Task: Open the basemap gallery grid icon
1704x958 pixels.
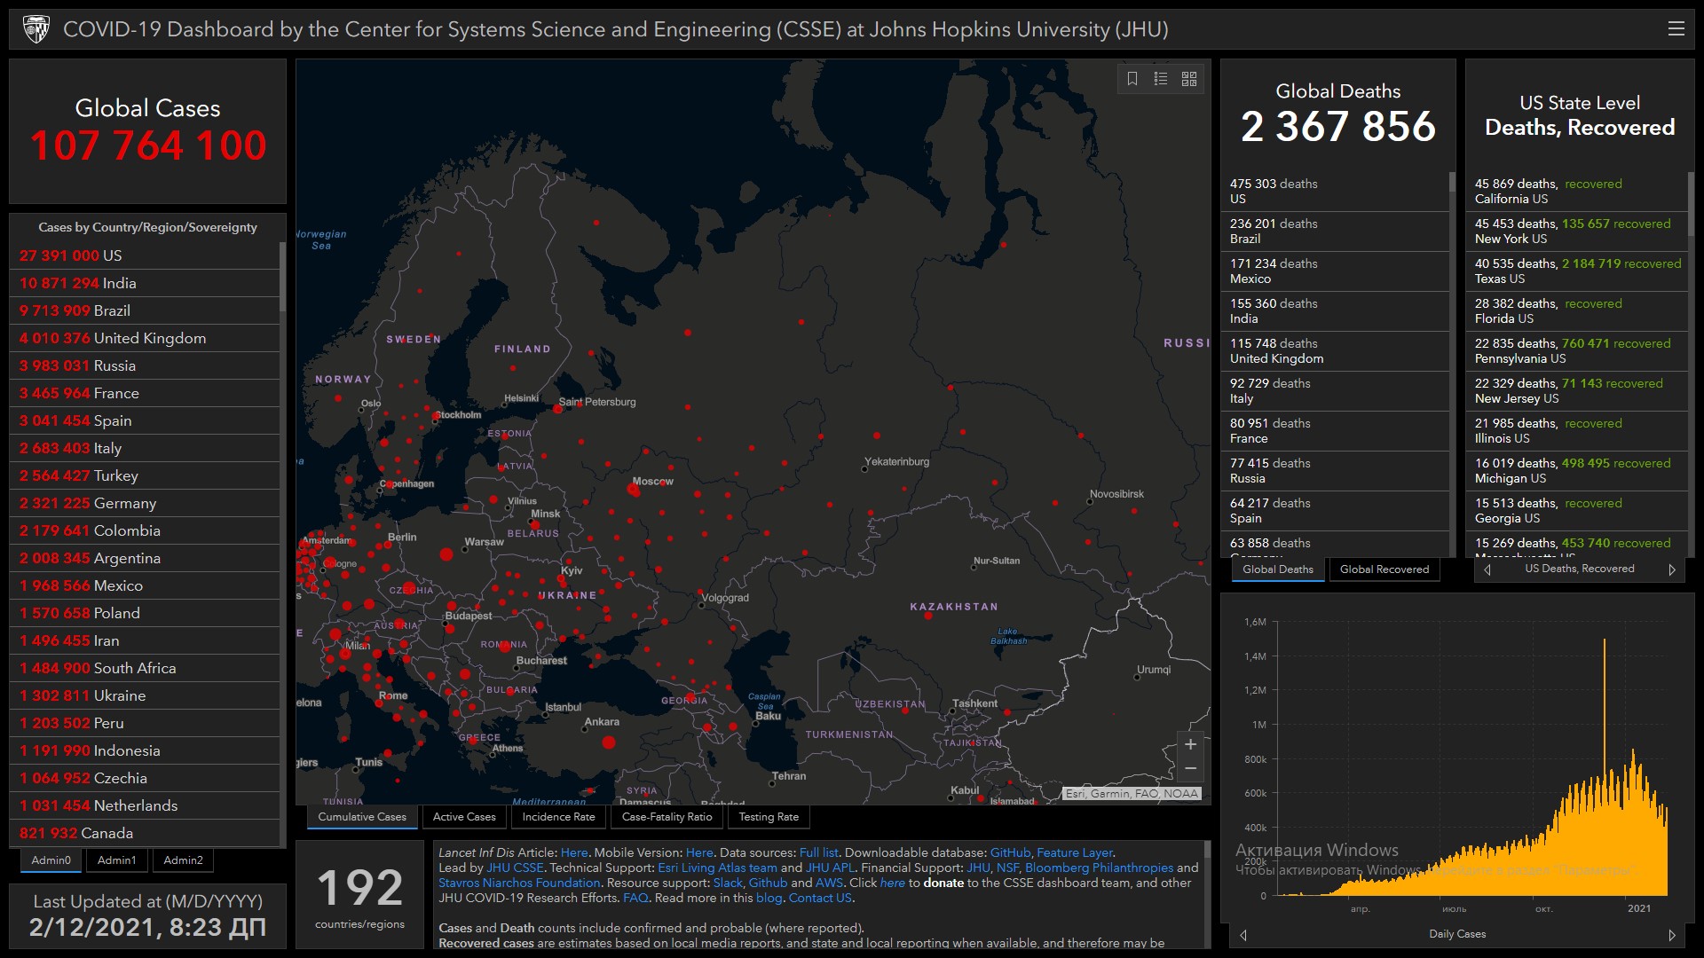Action: point(1189,79)
